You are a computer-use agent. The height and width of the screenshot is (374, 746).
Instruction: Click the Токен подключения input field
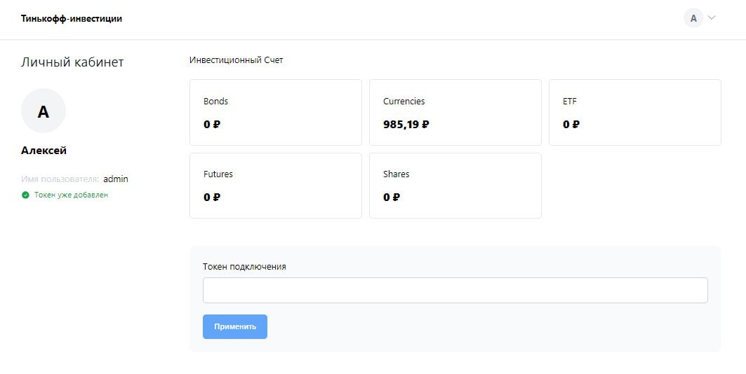point(455,291)
